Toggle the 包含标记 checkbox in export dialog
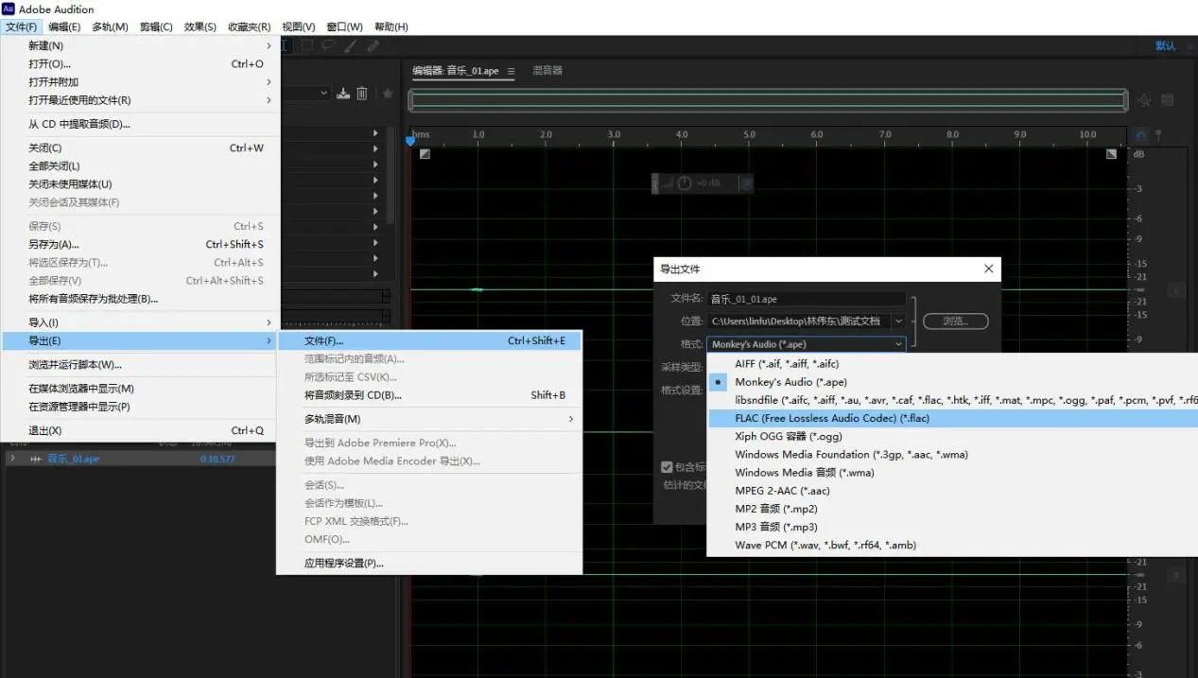The height and width of the screenshot is (678, 1198). (x=667, y=466)
